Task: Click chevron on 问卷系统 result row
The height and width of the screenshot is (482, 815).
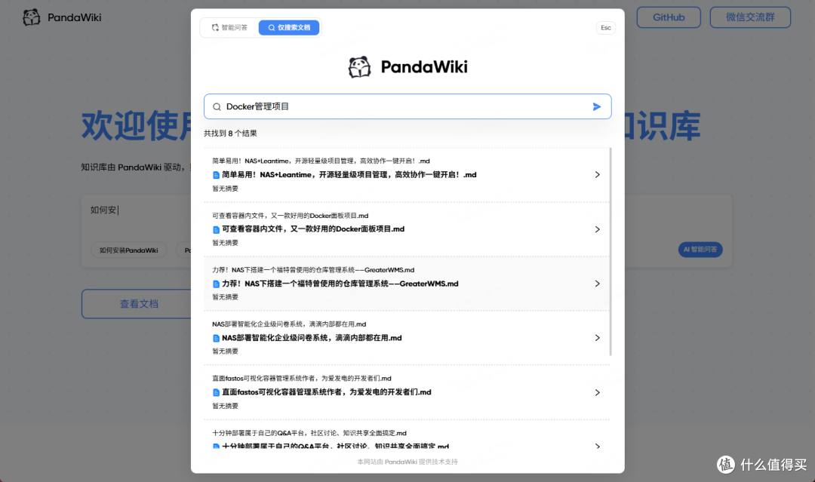Action: (597, 338)
